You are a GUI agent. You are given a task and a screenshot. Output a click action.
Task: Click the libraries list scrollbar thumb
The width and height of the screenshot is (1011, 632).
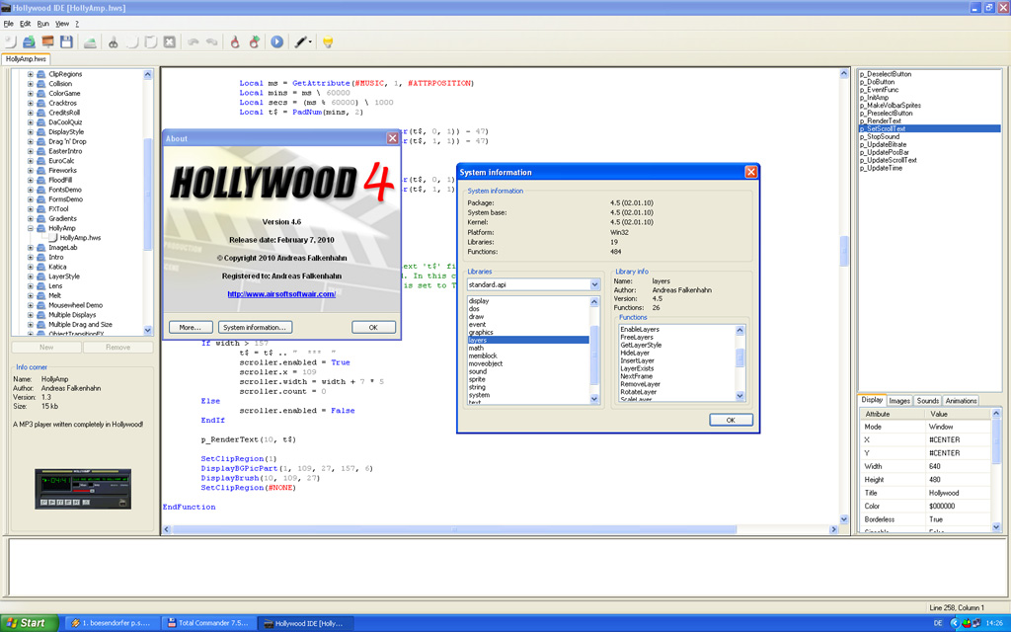point(593,355)
